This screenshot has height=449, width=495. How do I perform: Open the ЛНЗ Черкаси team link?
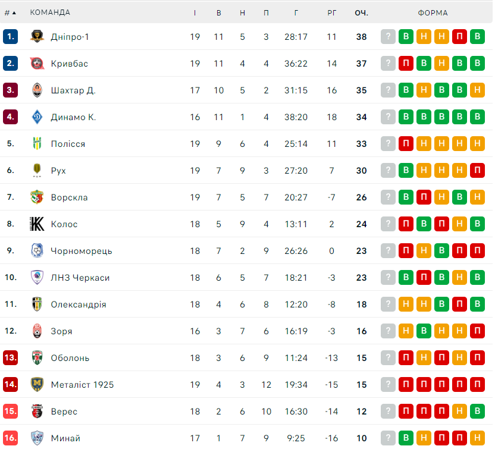80,278
